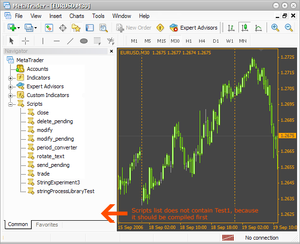Switch to the Common tab
300x244 pixels.
coord(18,224)
